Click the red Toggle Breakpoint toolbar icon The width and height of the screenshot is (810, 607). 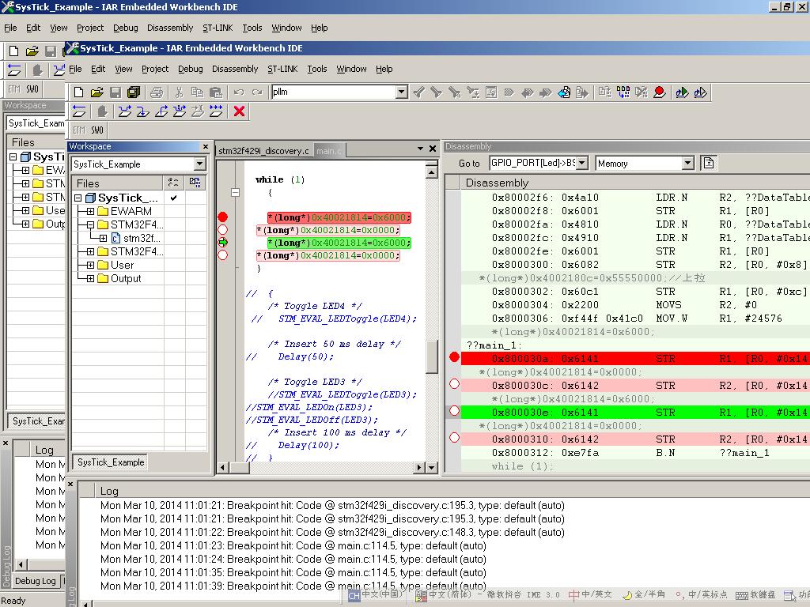(659, 92)
